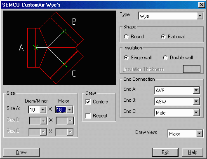Expand the Size A Major dropdown arrow

click(x=70, y=110)
